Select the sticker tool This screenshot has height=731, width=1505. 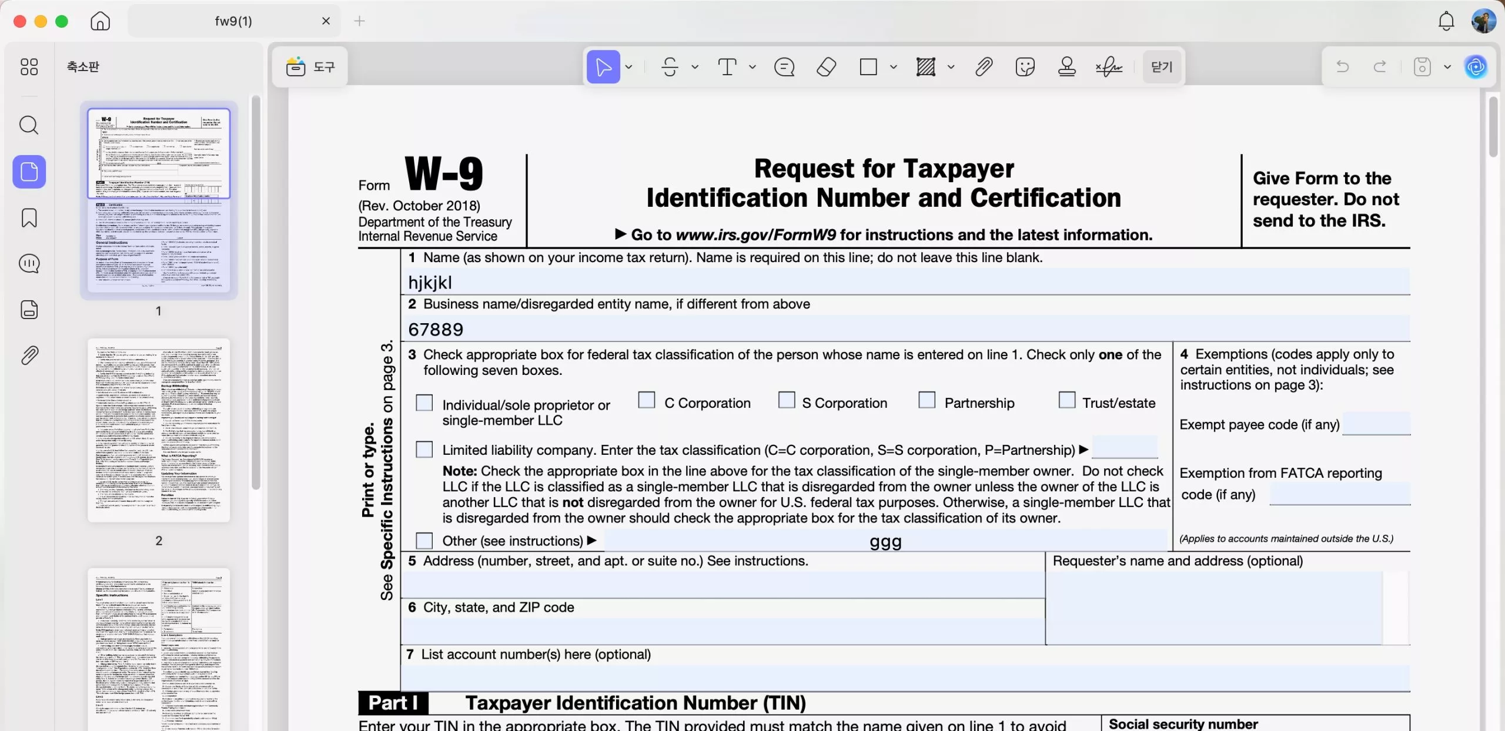(1025, 67)
